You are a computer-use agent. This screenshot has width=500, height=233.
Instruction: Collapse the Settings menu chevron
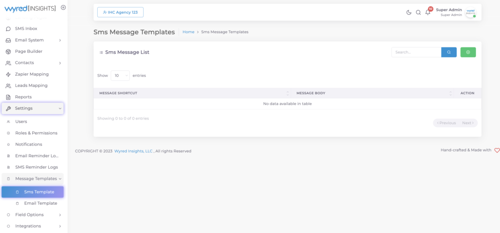pyautogui.click(x=60, y=108)
